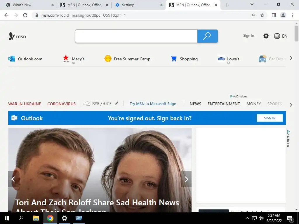Open the browser side panel icon
299x224 pixels.
click(274, 15)
